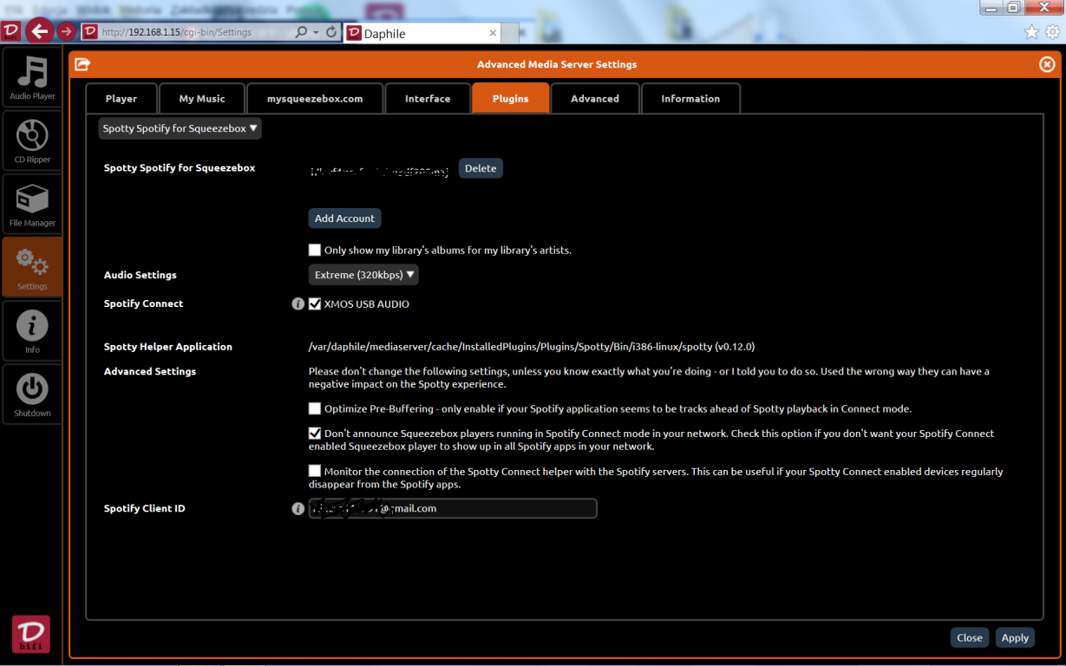1066x666 pixels.
Task: Click the 'Advanced Media Server Settings' title text
Action: click(557, 64)
